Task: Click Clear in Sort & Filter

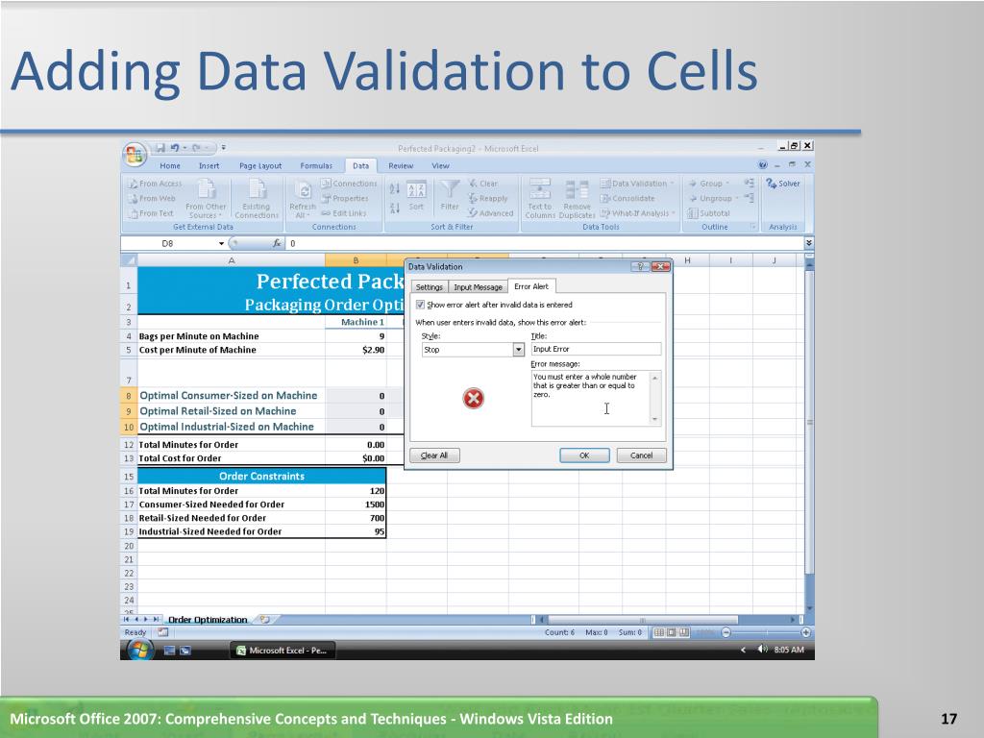Action: (483, 184)
